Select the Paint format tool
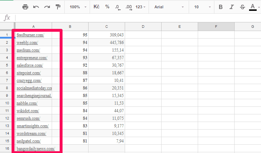Viewport: 261px width, 153px height. click(58, 7)
